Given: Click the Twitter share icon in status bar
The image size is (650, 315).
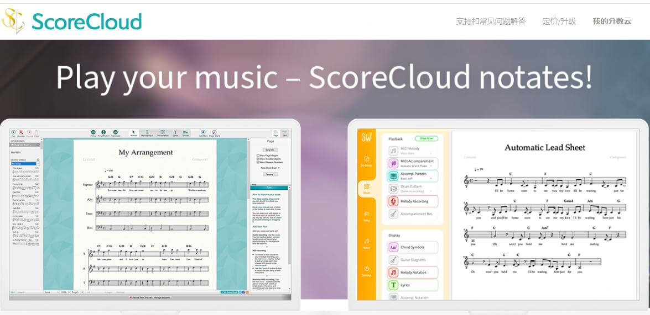Looking at the screenshot, I should tap(240, 292).
